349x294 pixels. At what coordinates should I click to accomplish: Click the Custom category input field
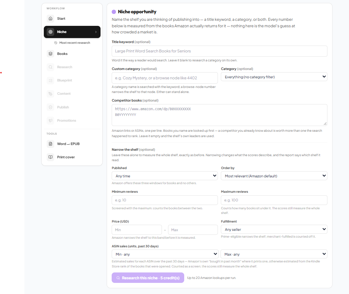click(x=165, y=78)
